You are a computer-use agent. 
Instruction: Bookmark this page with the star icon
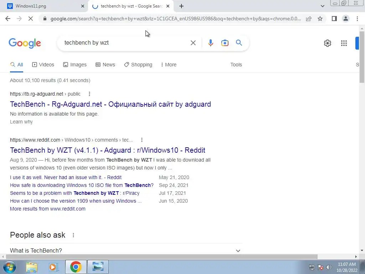tap(320, 19)
